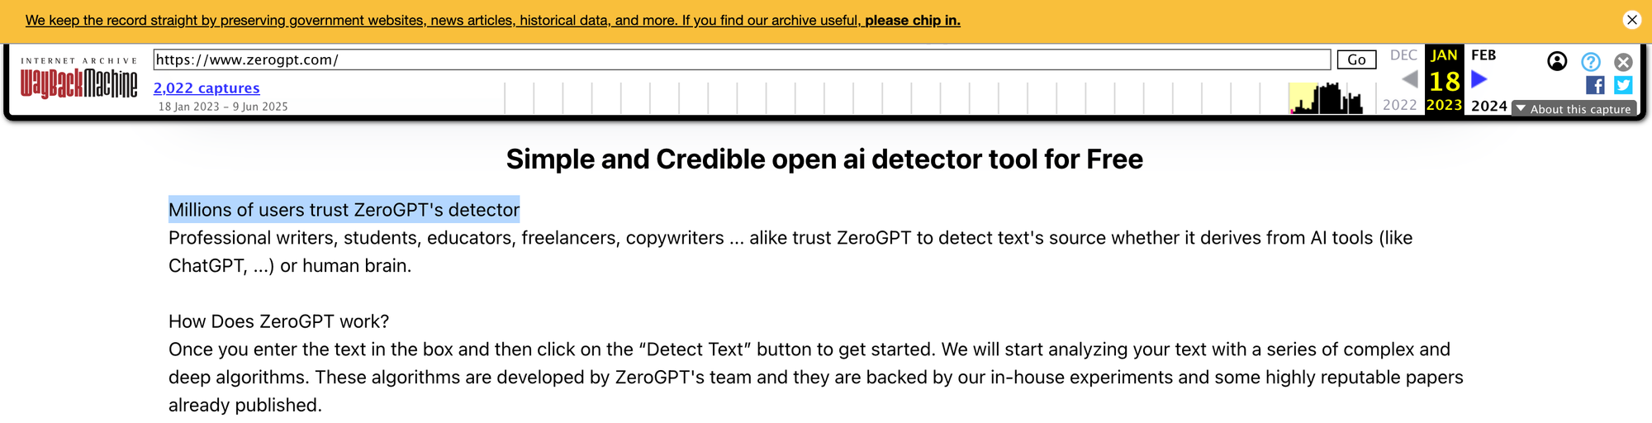
Task: Select the DEC month in the timeline
Action: pos(1403,55)
